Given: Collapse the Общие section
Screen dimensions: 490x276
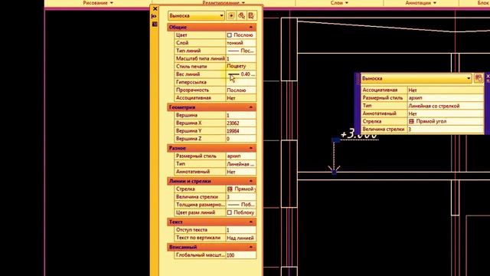Looking at the screenshot, I should (250, 28).
